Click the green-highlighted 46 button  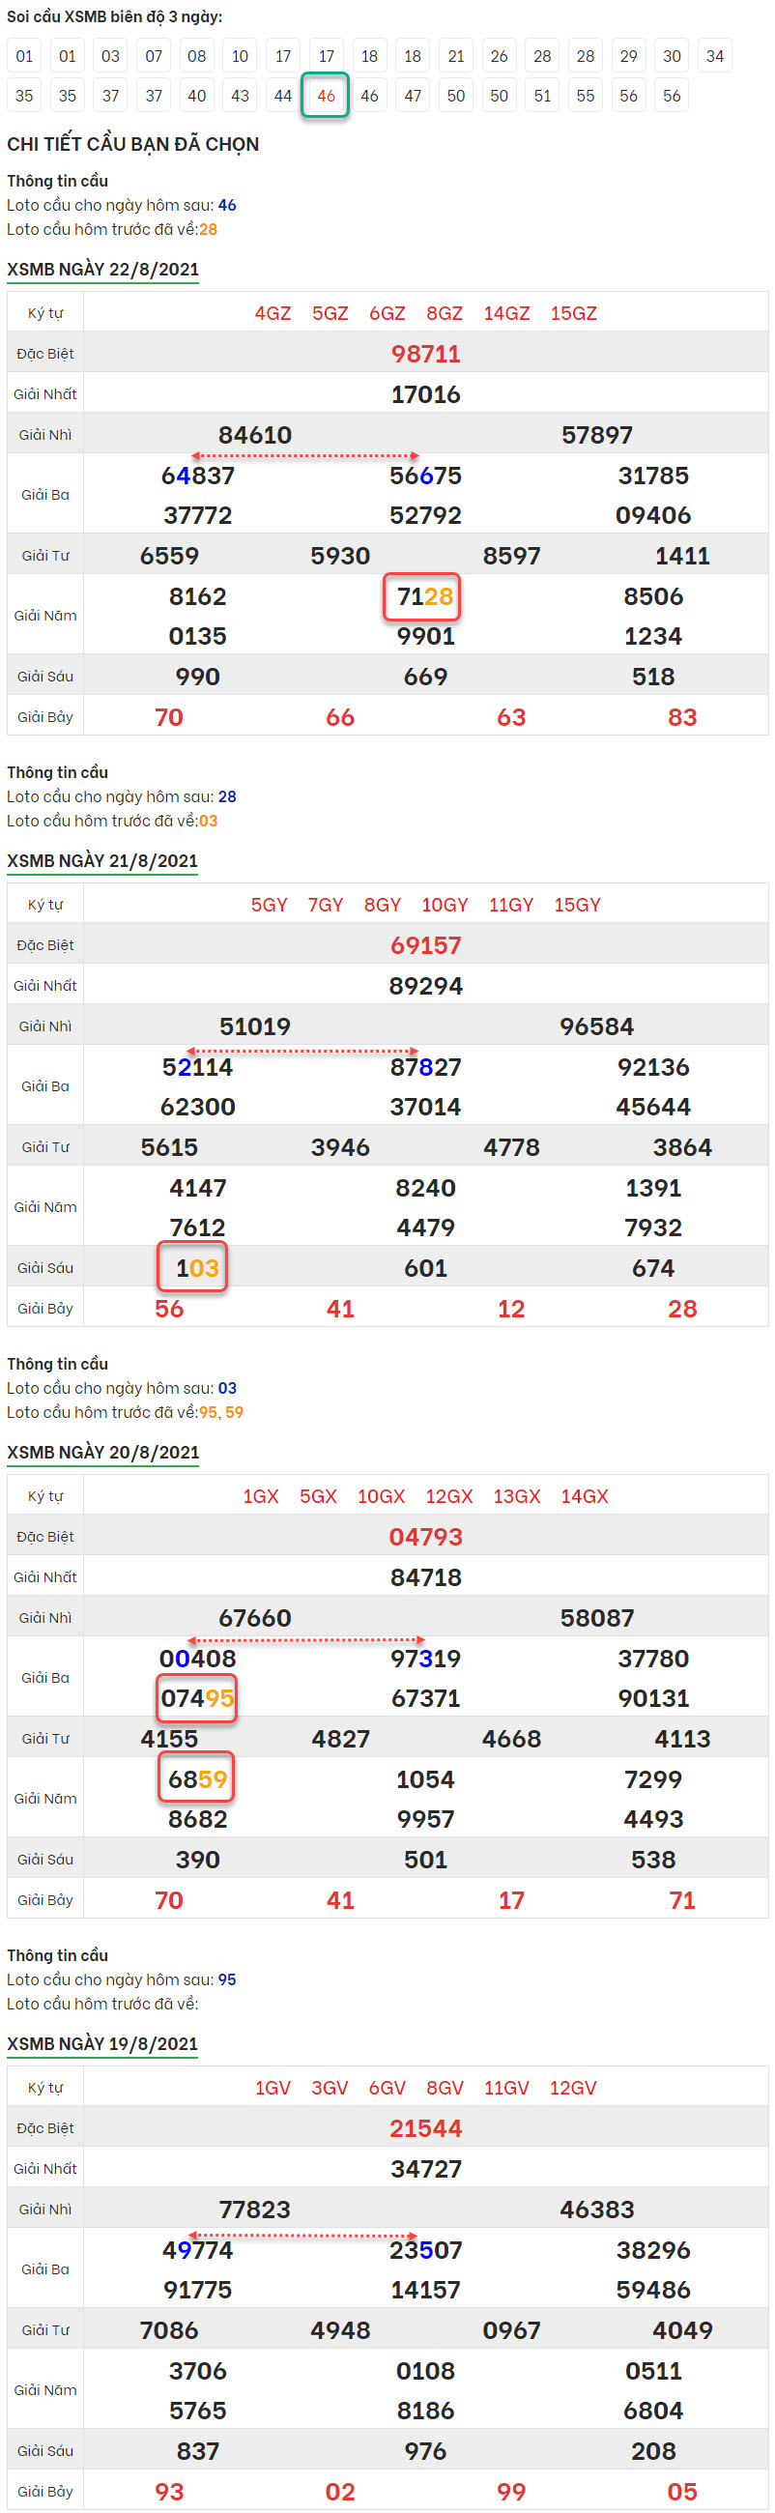click(x=326, y=96)
